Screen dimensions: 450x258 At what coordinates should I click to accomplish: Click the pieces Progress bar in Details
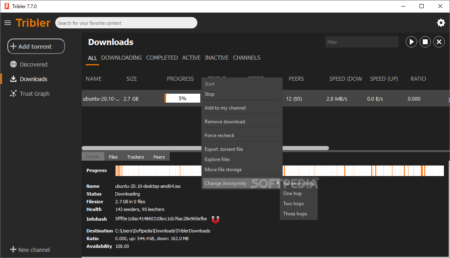pyautogui.click(x=279, y=170)
